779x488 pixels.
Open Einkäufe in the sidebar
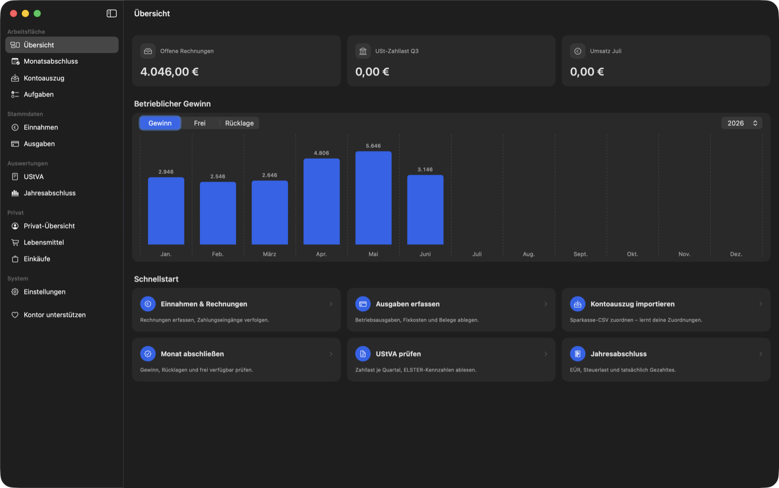pos(62,259)
